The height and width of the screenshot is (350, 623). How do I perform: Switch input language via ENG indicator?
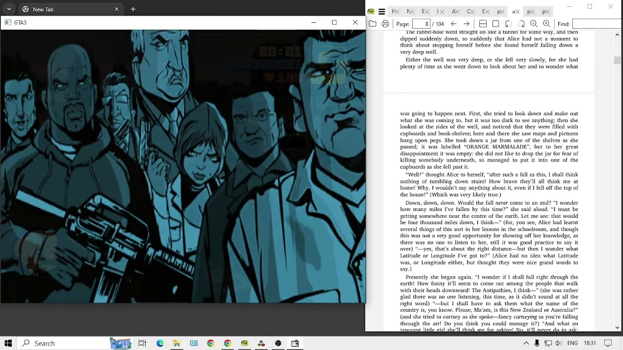point(572,343)
